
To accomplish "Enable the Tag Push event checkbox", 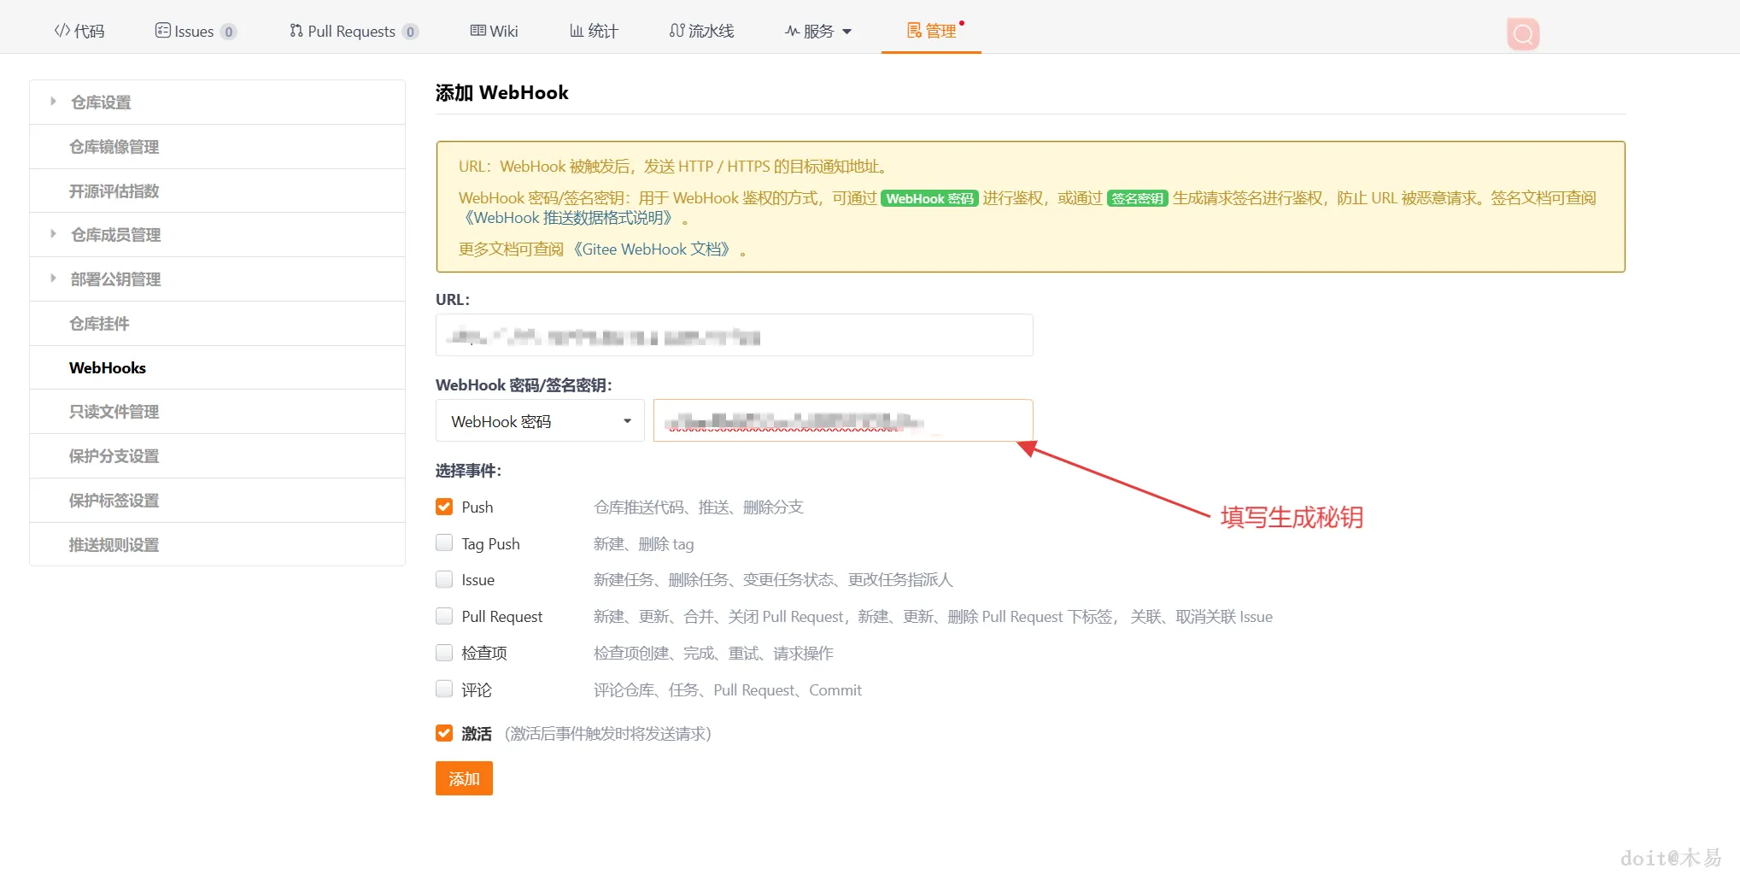I will coord(444,543).
